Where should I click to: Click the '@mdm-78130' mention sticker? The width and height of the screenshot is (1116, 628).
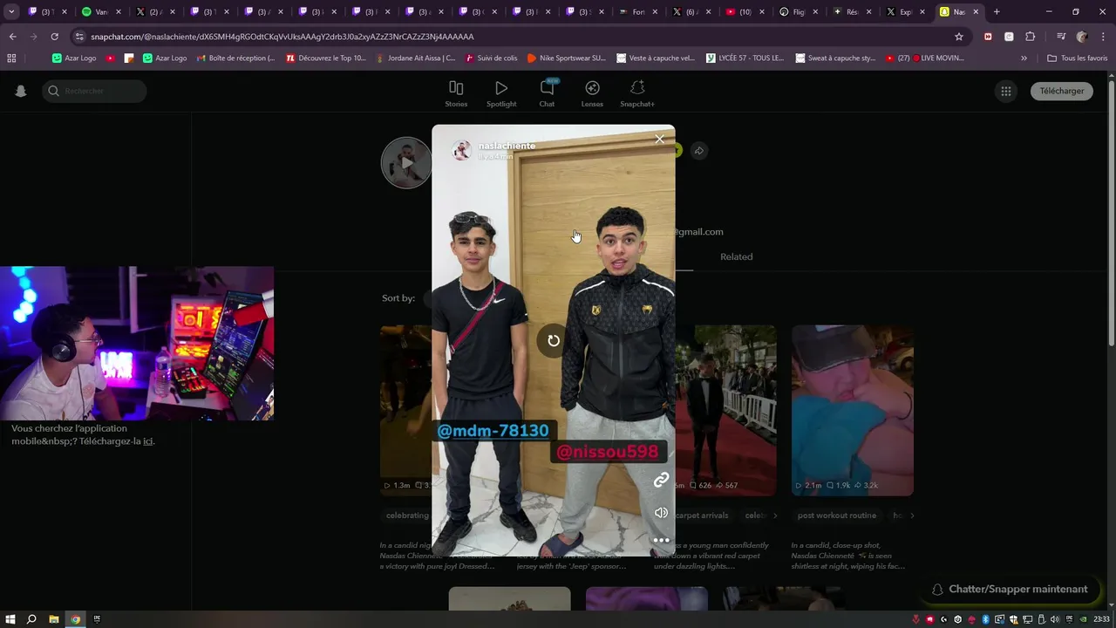click(x=493, y=431)
